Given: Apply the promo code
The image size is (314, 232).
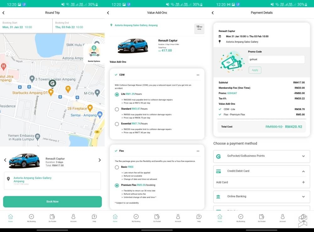Looking at the screenshot, I should (255, 70).
